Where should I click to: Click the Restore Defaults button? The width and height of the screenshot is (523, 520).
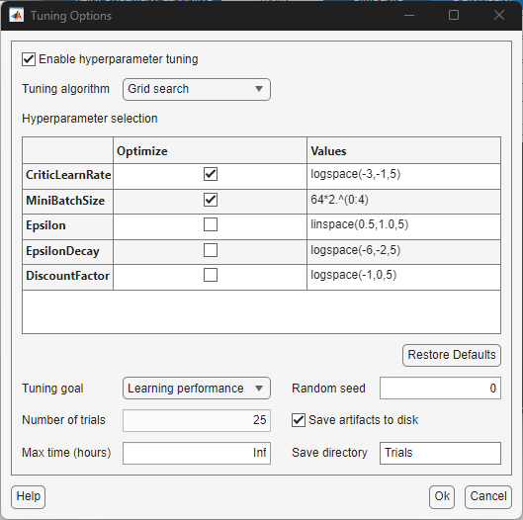(452, 355)
